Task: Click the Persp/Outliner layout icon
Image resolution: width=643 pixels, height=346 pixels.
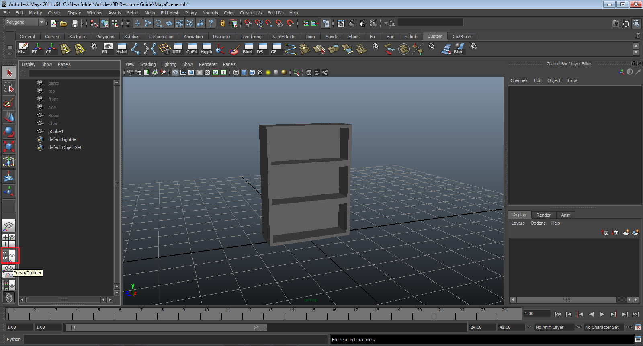Action: (x=9, y=255)
